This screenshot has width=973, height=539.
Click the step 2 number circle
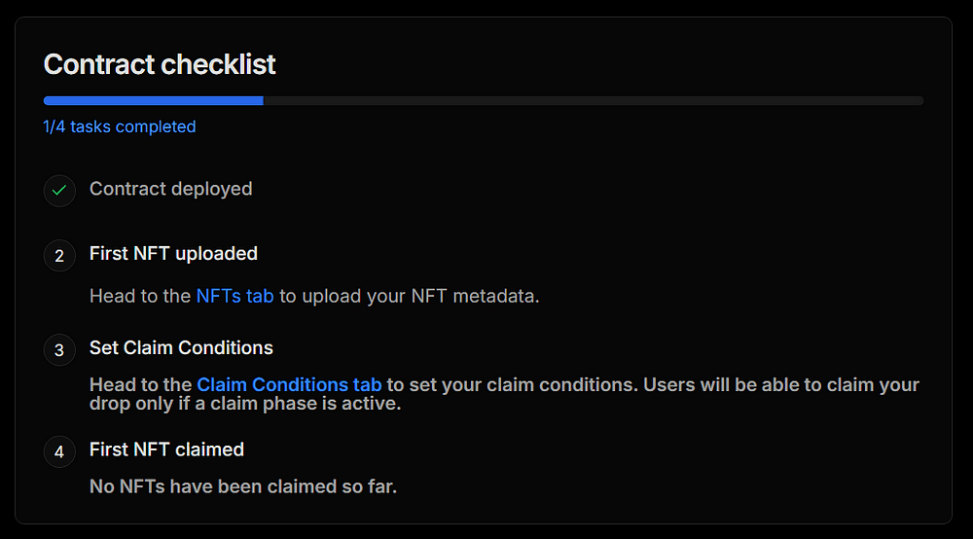pos(59,256)
